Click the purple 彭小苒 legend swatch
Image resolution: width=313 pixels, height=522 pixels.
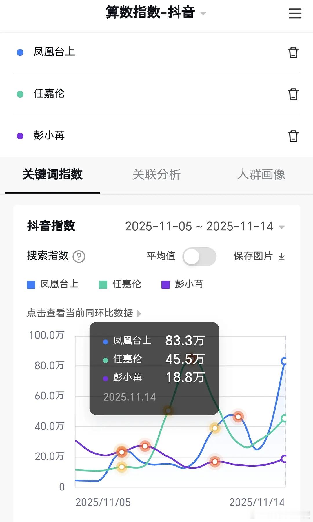pyautogui.click(x=165, y=285)
